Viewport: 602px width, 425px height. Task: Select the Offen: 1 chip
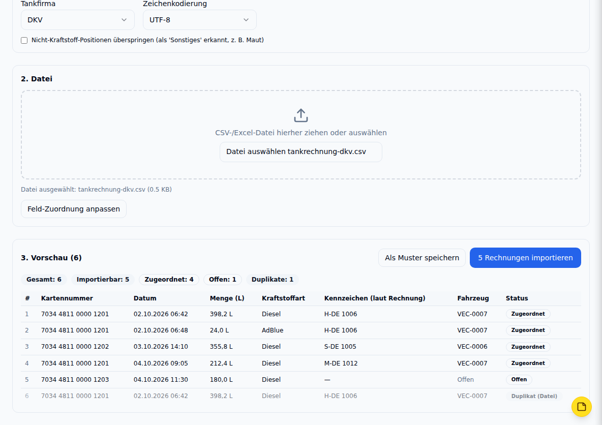tap(223, 280)
